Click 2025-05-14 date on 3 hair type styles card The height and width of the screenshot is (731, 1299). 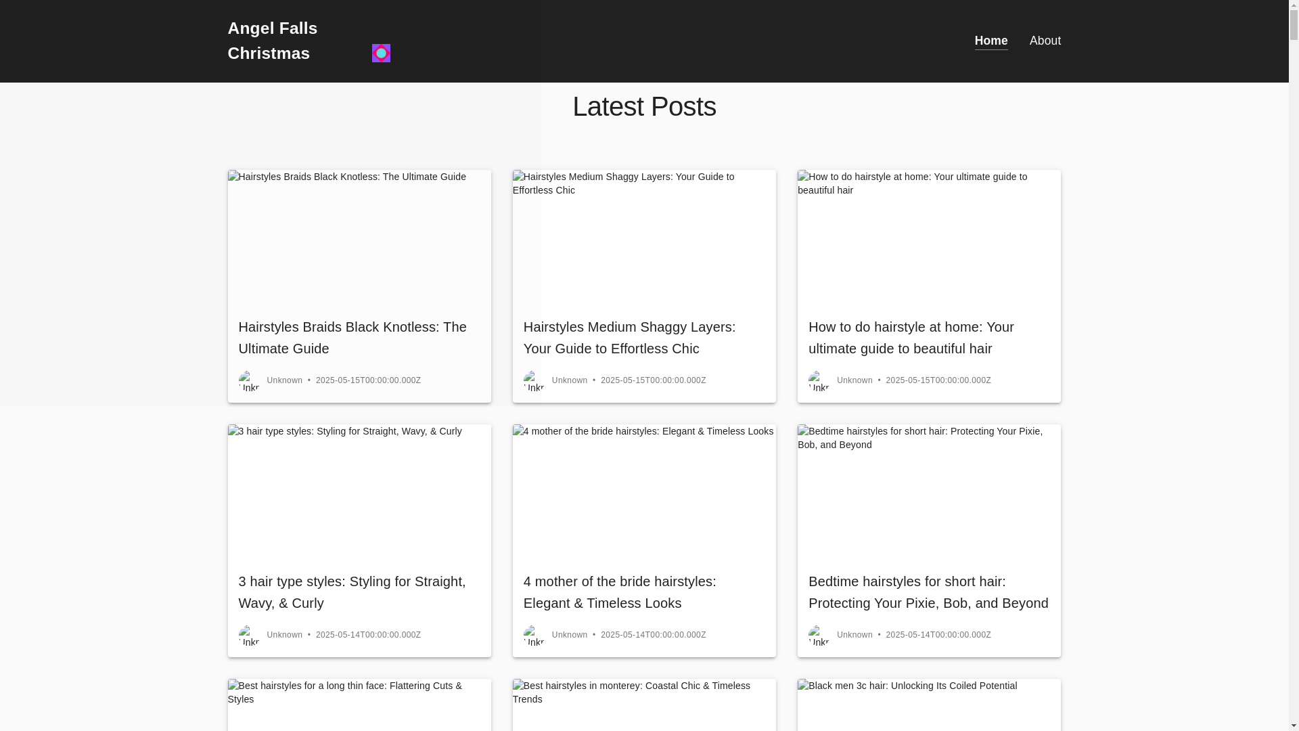368,635
